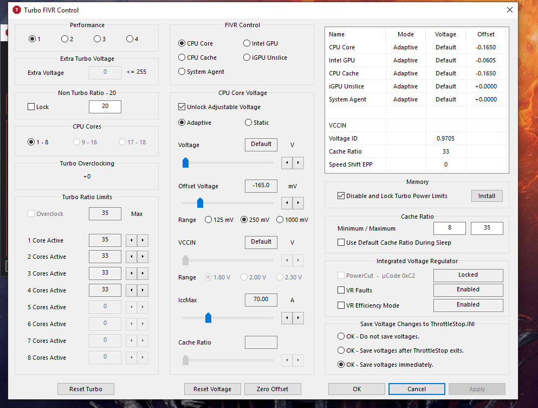Click the Voltage slider left arrow
The width and height of the screenshot is (538, 408).
pos(287,163)
